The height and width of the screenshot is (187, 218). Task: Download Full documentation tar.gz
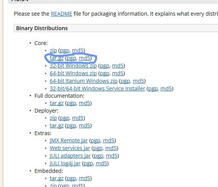point(57,103)
